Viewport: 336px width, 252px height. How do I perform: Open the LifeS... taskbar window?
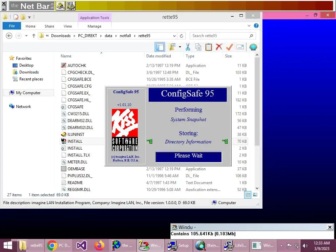pos(235,245)
